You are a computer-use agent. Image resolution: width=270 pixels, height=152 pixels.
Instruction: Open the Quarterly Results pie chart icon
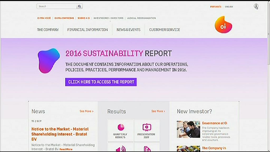tap(121, 127)
